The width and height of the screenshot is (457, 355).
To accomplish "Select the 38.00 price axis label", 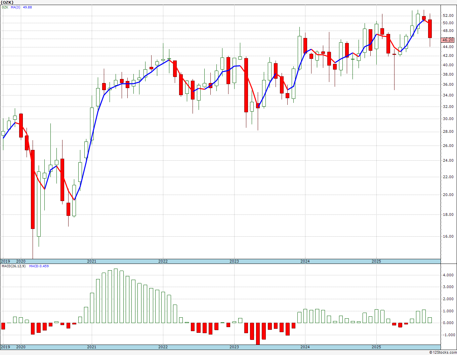I will 448,75.
